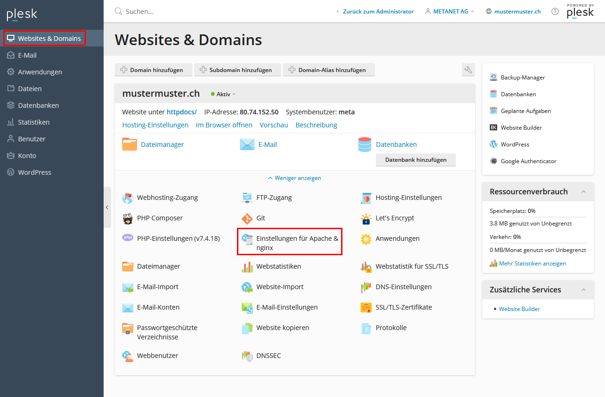The height and width of the screenshot is (397, 605).
Task: Open the wrench settings icon
Action: [x=468, y=70]
